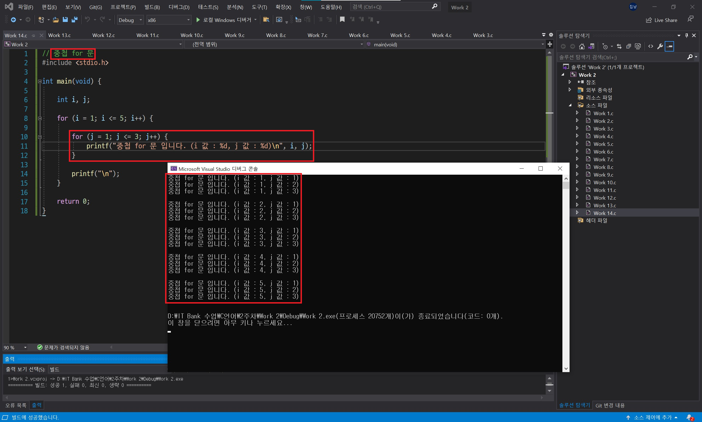
Task: Click the Save All toolbar icon
Action: point(75,20)
